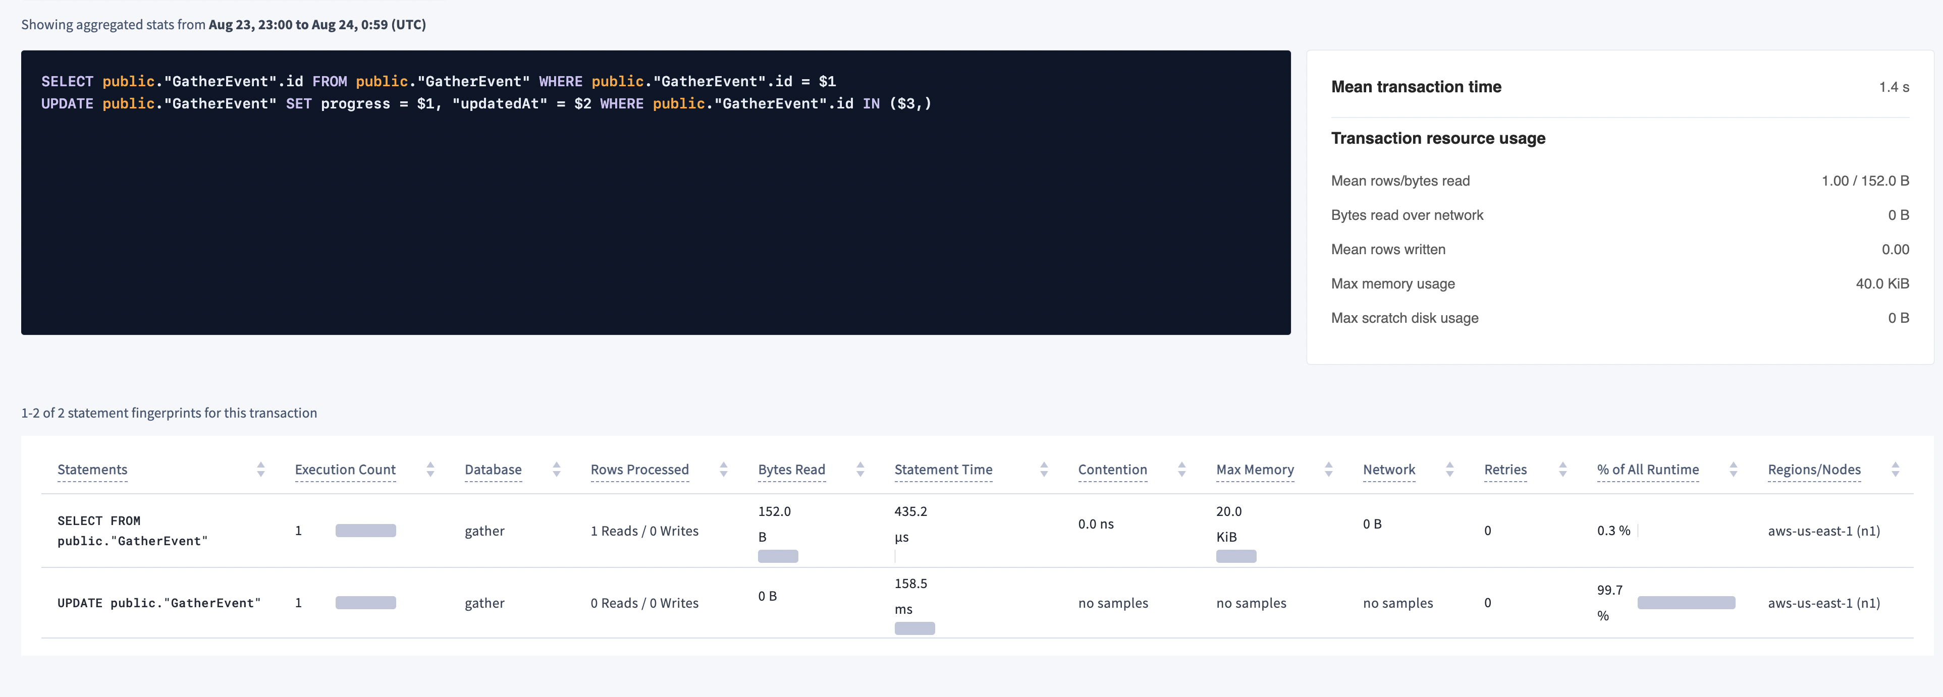Click the sort icon next to Bytes Read
Viewport: 1943px width, 697px height.
(x=860, y=469)
